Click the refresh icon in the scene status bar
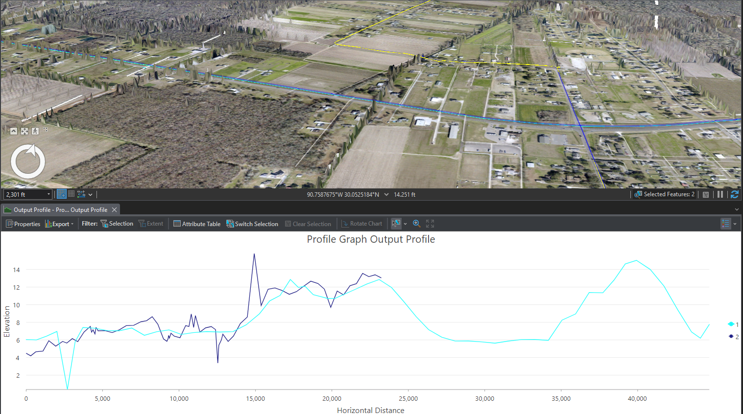Image resolution: width=743 pixels, height=414 pixels. click(x=735, y=194)
